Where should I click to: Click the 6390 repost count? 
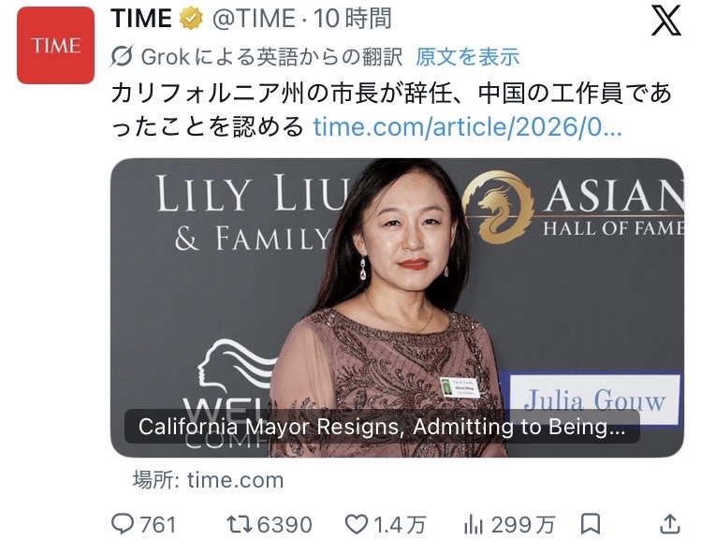[x=285, y=524]
